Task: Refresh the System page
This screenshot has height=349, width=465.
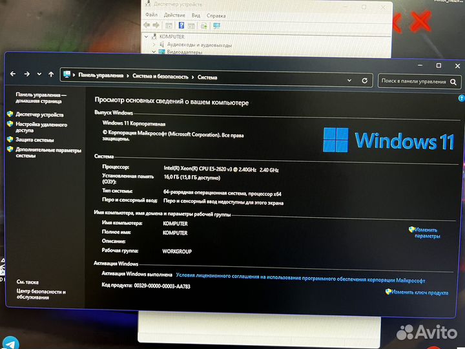Action: coord(365,81)
